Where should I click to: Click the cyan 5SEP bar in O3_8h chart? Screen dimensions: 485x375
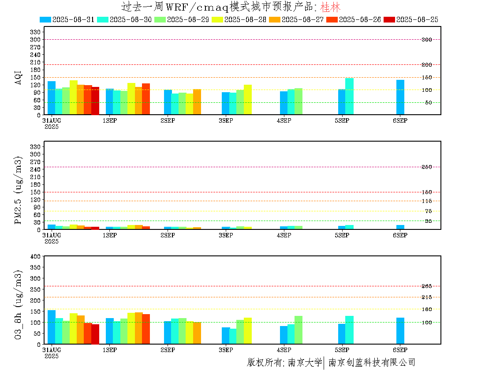[350, 330]
